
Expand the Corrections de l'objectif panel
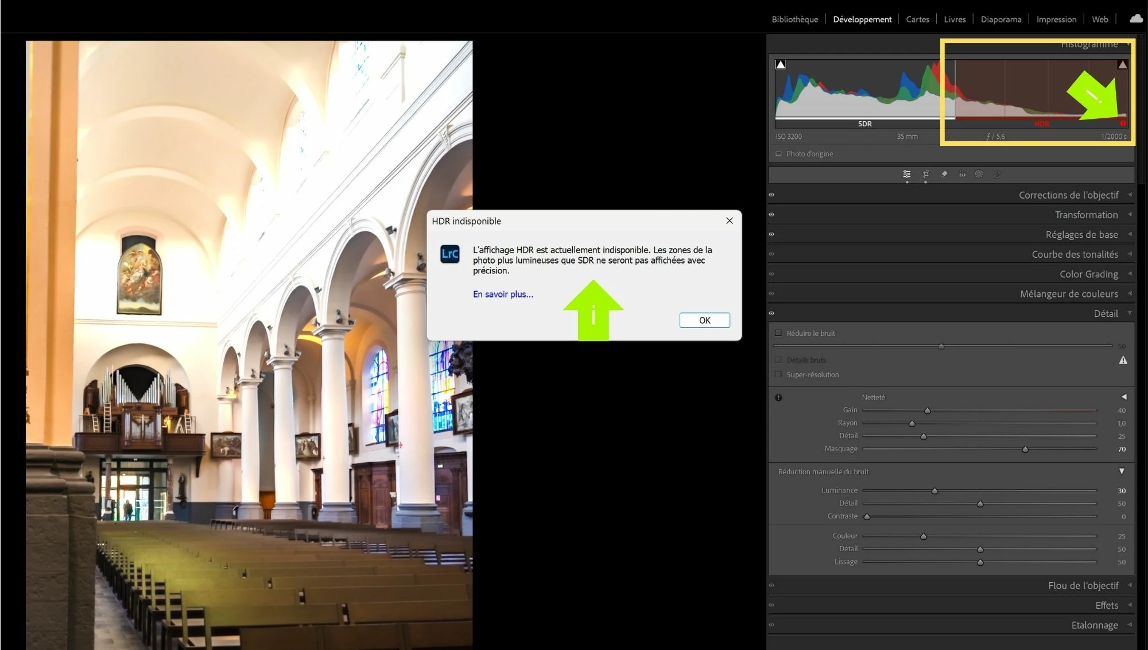1068,195
